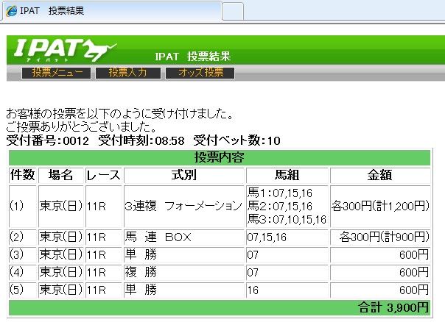Viewport: 445px width, 322px height.
Task: Click the row number (1) cell
Action: click(x=23, y=206)
